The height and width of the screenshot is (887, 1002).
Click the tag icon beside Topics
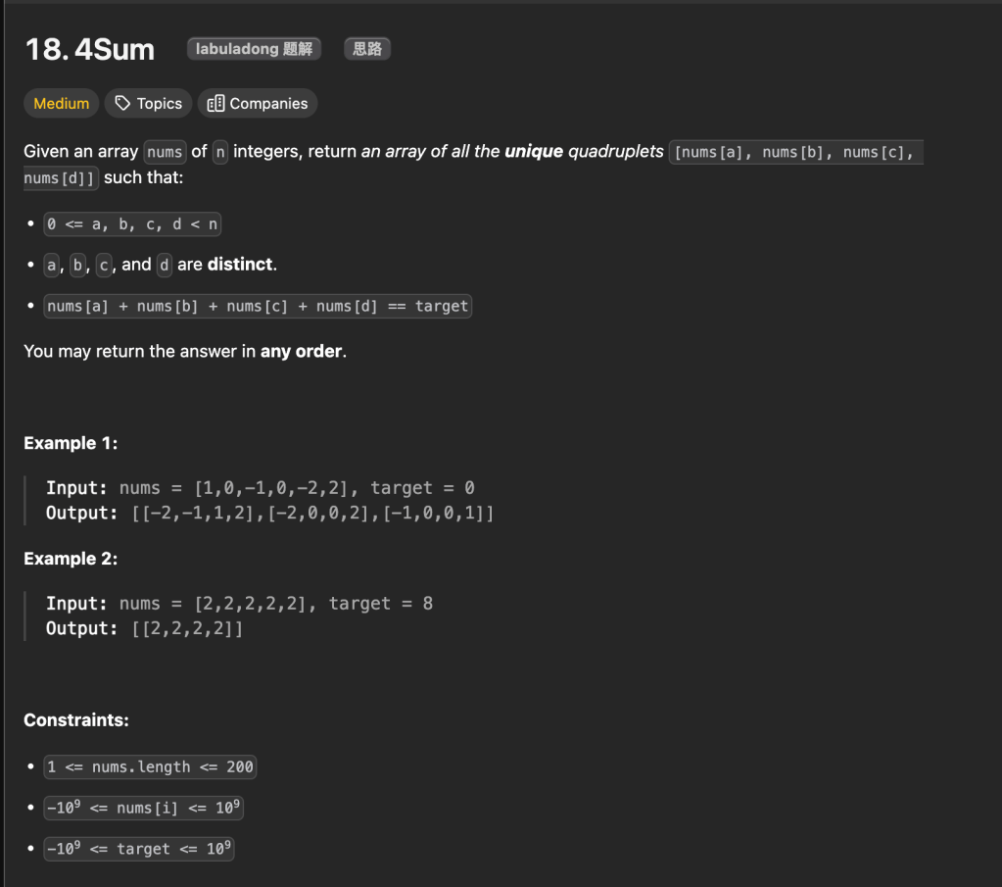tap(123, 104)
